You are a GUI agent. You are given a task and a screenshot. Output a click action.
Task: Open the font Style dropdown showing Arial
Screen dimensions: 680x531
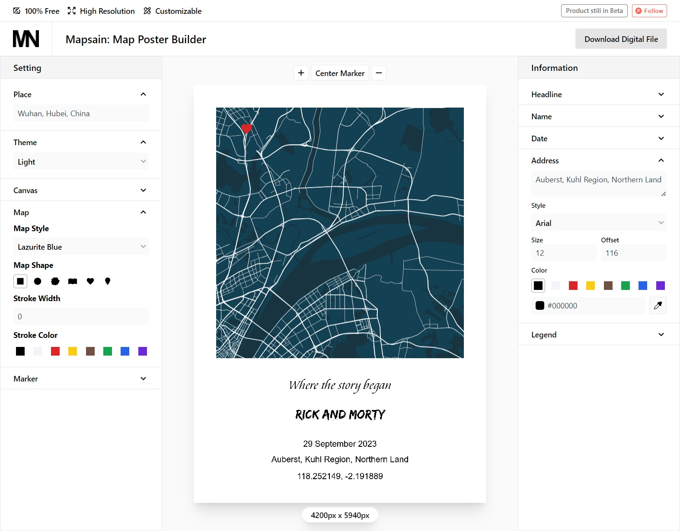click(x=599, y=223)
